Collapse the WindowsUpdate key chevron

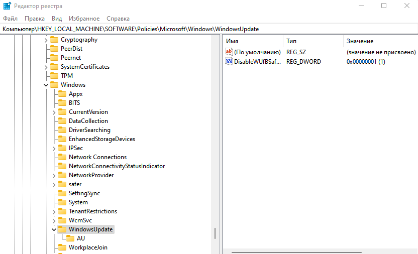(x=54, y=229)
